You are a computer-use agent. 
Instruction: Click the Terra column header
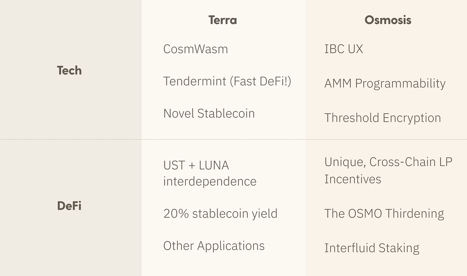pyautogui.click(x=222, y=20)
